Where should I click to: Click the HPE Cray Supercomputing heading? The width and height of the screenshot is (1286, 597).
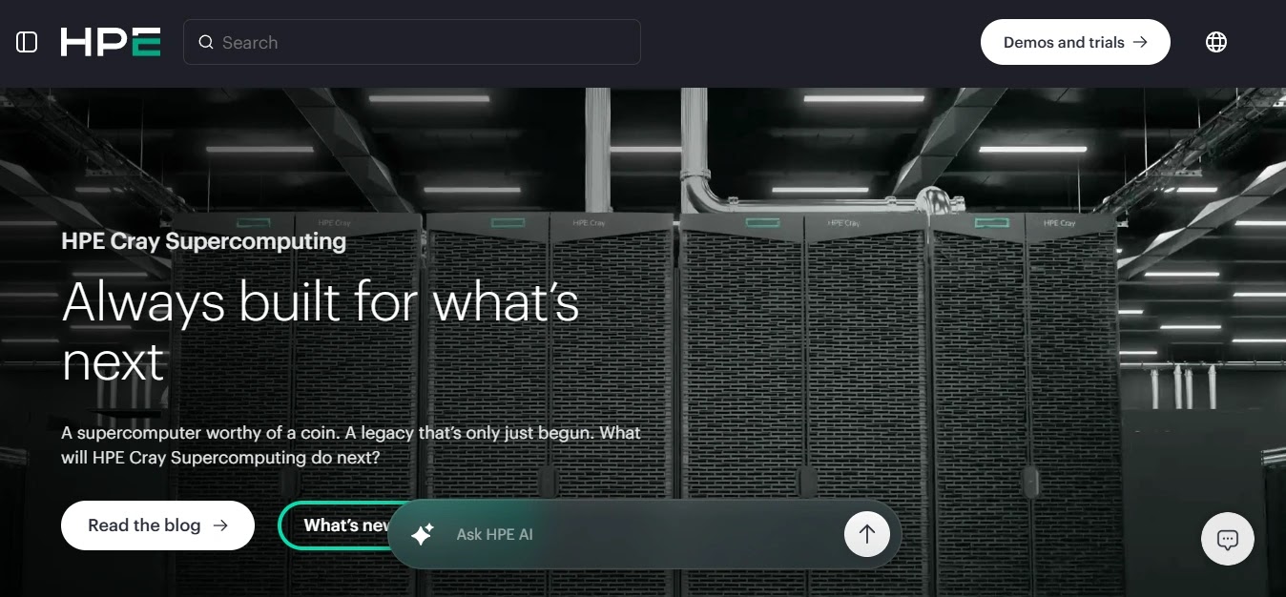pyautogui.click(x=203, y=240)
